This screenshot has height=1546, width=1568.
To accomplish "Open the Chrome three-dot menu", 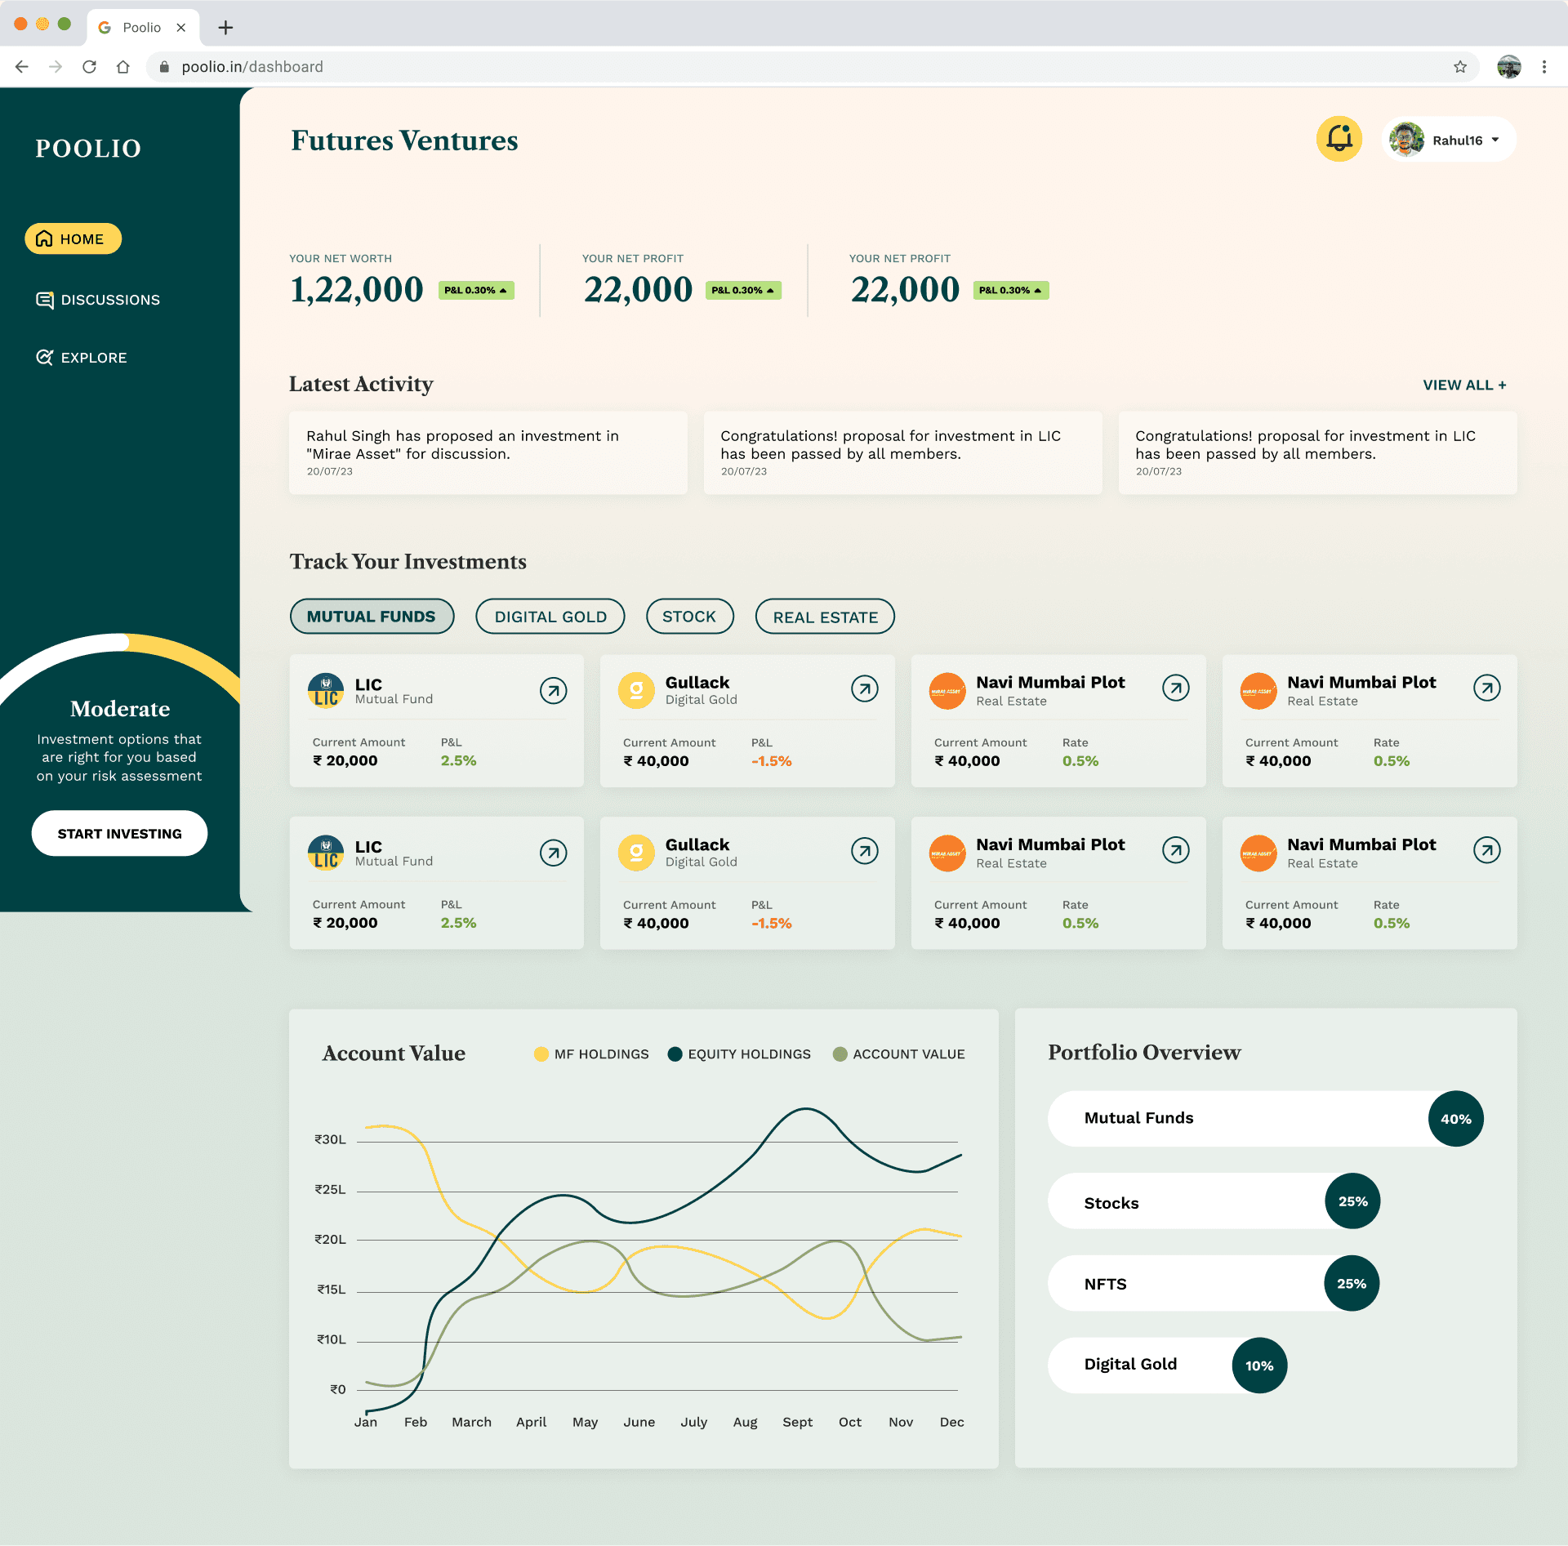I will point(1543,67).
